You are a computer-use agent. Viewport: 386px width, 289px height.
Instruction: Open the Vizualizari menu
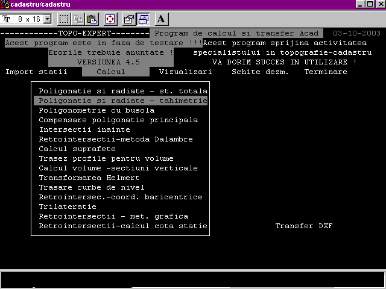point(185,72)
